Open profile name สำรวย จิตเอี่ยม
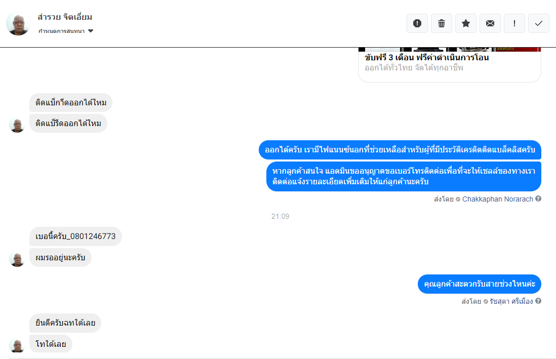This screenshot has width=556, height=359. pos(65,17)
